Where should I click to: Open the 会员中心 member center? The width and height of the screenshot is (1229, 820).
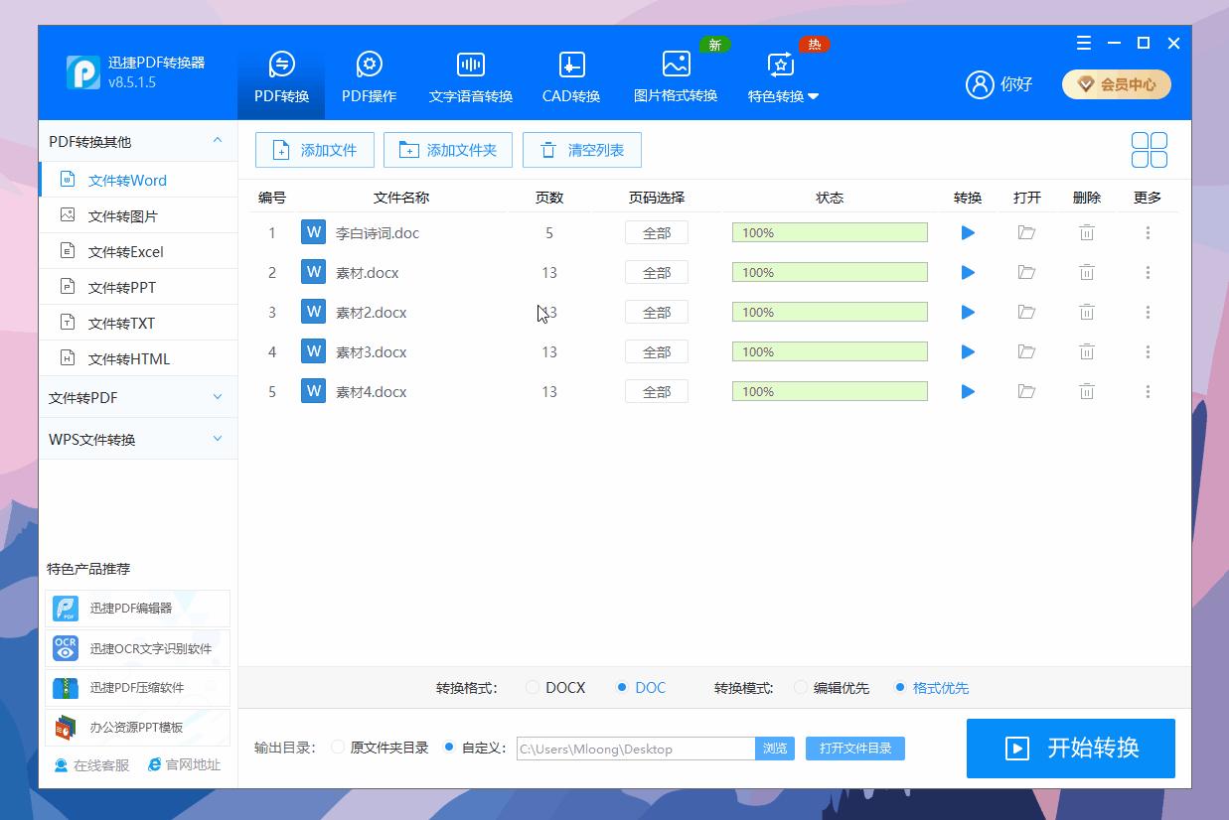click(1117, 84)
